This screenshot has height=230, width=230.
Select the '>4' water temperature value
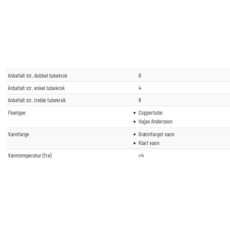pos(141,156)
